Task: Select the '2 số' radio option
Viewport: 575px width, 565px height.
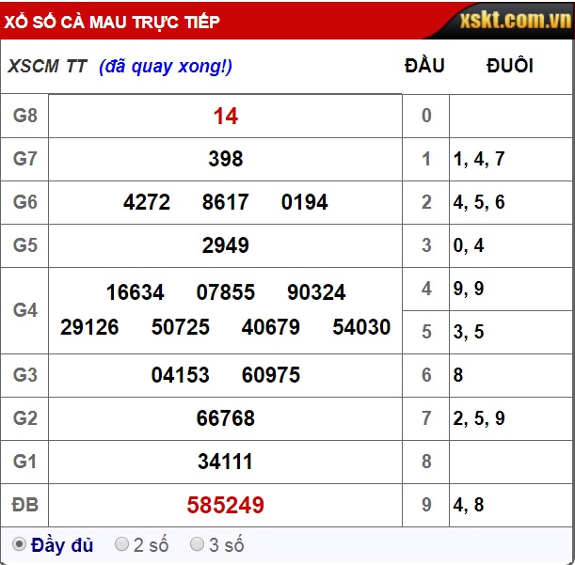Action: click(x=121, y=544)
